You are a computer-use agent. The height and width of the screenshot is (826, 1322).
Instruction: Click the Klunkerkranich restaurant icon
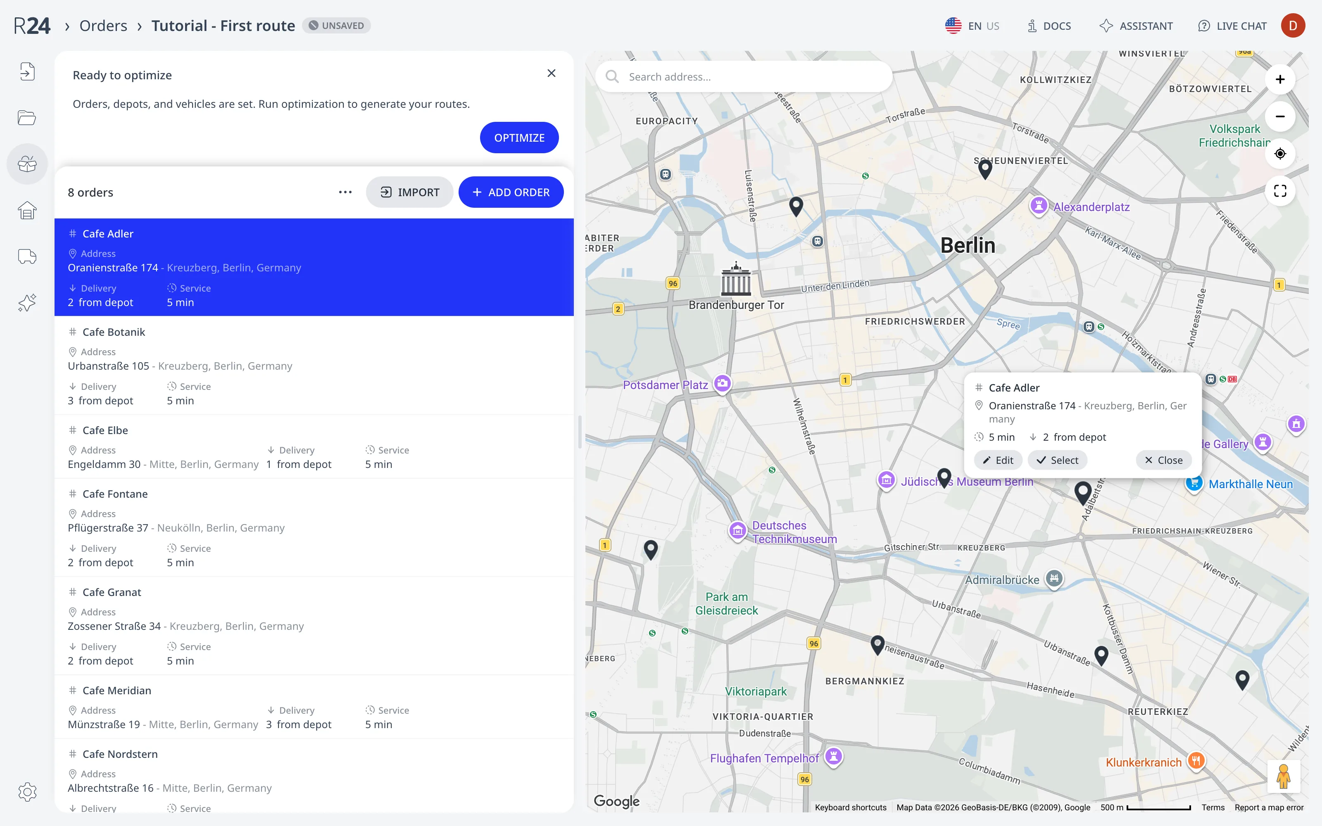click(x=1196, y=761)
